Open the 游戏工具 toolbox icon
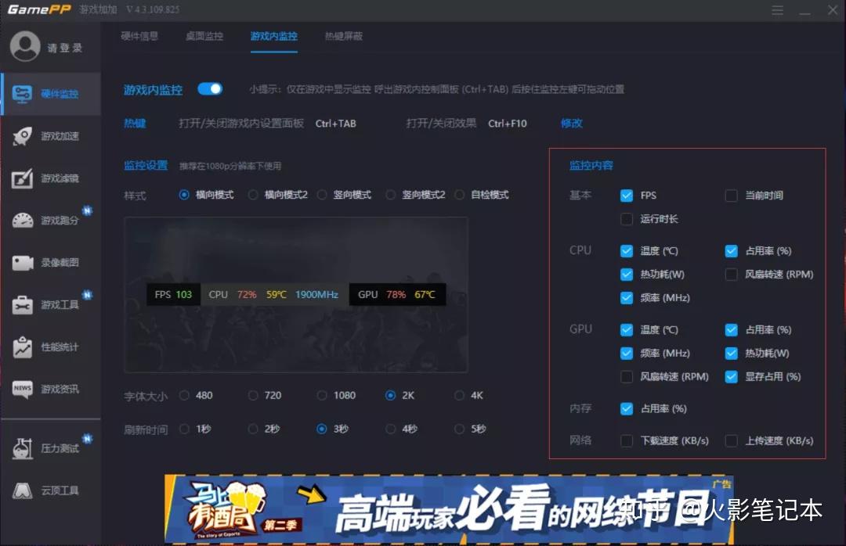 click(x=22, y=305)
